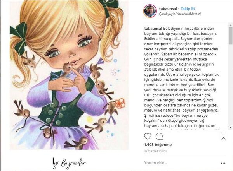Click the bold tubaunsal name starting the caption
The image size is (233, 171).
153,28
